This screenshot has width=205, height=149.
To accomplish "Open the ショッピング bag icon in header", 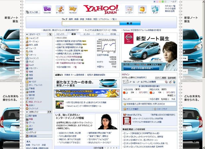I will [x=142, y=10].
